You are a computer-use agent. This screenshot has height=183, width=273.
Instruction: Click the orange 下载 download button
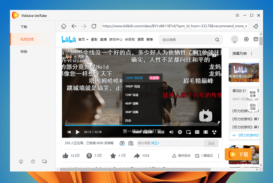(x=238, y=154)
